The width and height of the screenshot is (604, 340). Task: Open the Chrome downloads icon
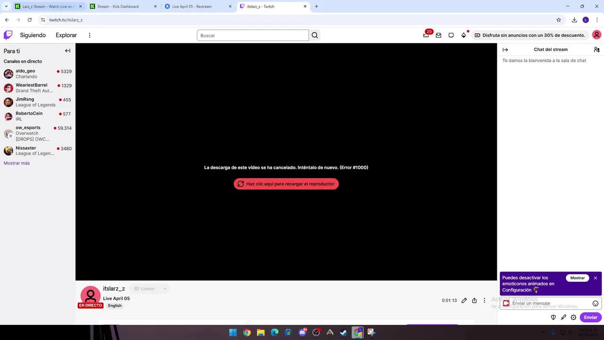[x=574, y=20]
